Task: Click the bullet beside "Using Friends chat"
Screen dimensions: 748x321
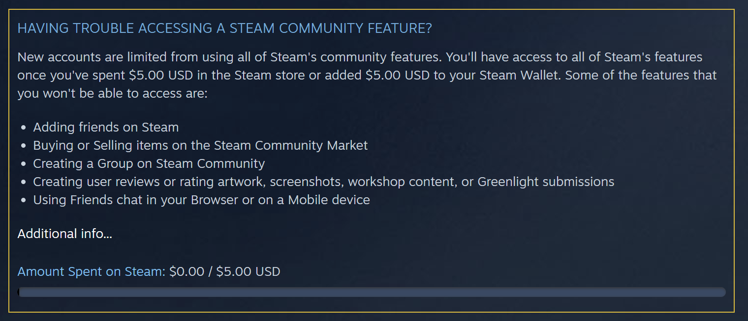Action: 24,200
